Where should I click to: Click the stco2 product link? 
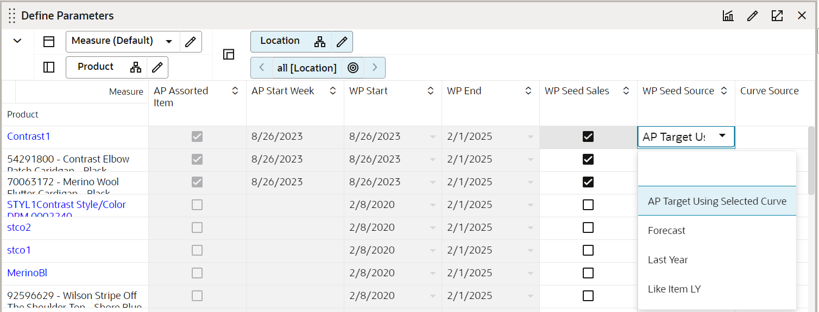19,227
